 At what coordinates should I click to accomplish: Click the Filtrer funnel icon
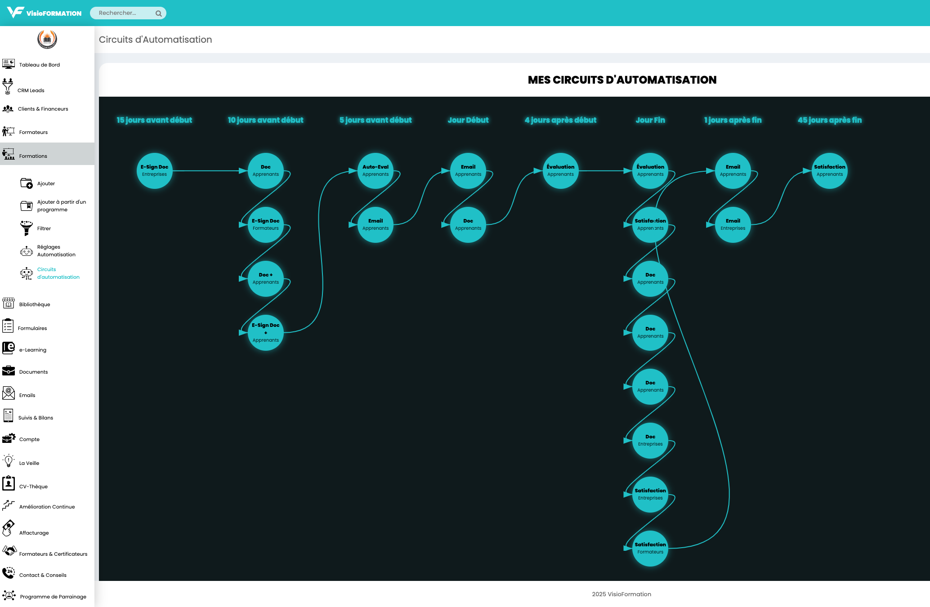[x=26, y=228]
